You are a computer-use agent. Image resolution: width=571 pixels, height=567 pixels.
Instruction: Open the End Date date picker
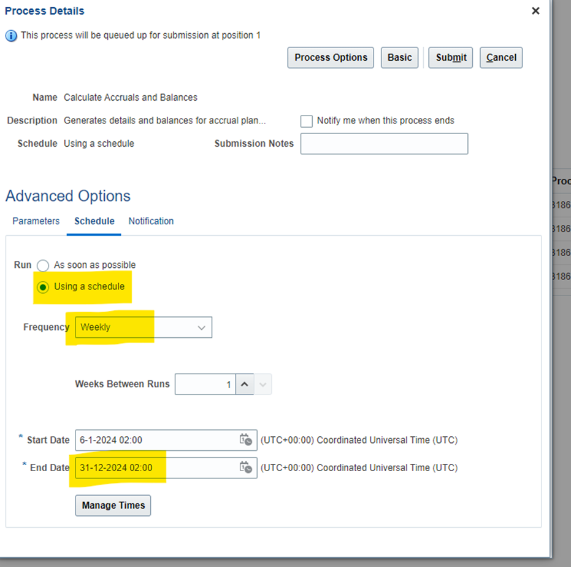pyautogui.click(x=247, y=467)
